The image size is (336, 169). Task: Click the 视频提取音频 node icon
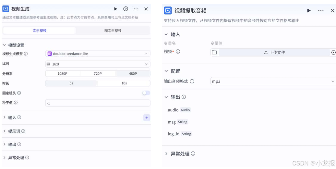click(x=168, y=10)
